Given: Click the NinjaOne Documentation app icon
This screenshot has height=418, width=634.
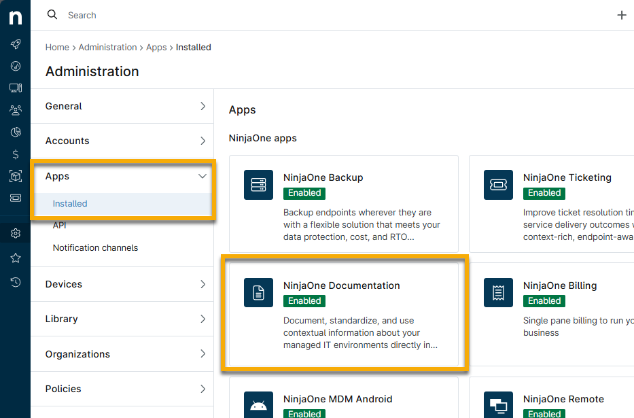Looking at the screenshot, I should click(x=258, y=293).
